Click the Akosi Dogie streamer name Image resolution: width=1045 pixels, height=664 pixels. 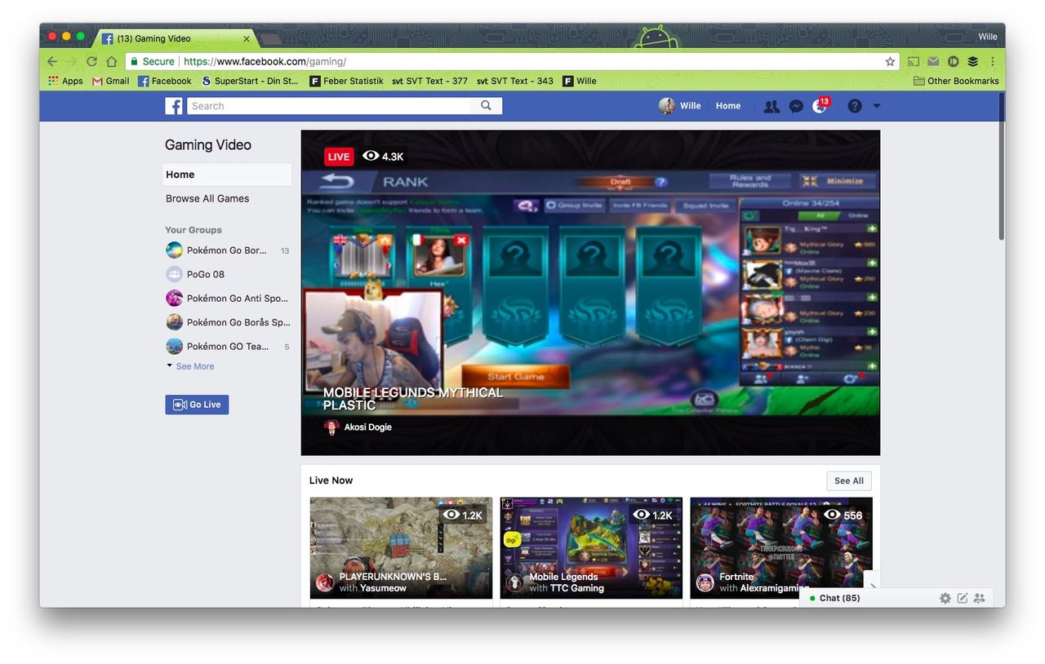pos(367,427)
